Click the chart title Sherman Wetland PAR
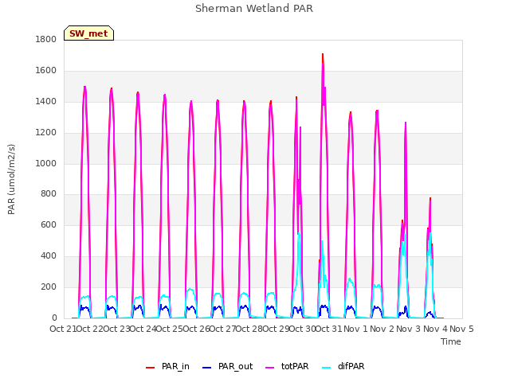 pyautogui.click(x=254, y=8)
